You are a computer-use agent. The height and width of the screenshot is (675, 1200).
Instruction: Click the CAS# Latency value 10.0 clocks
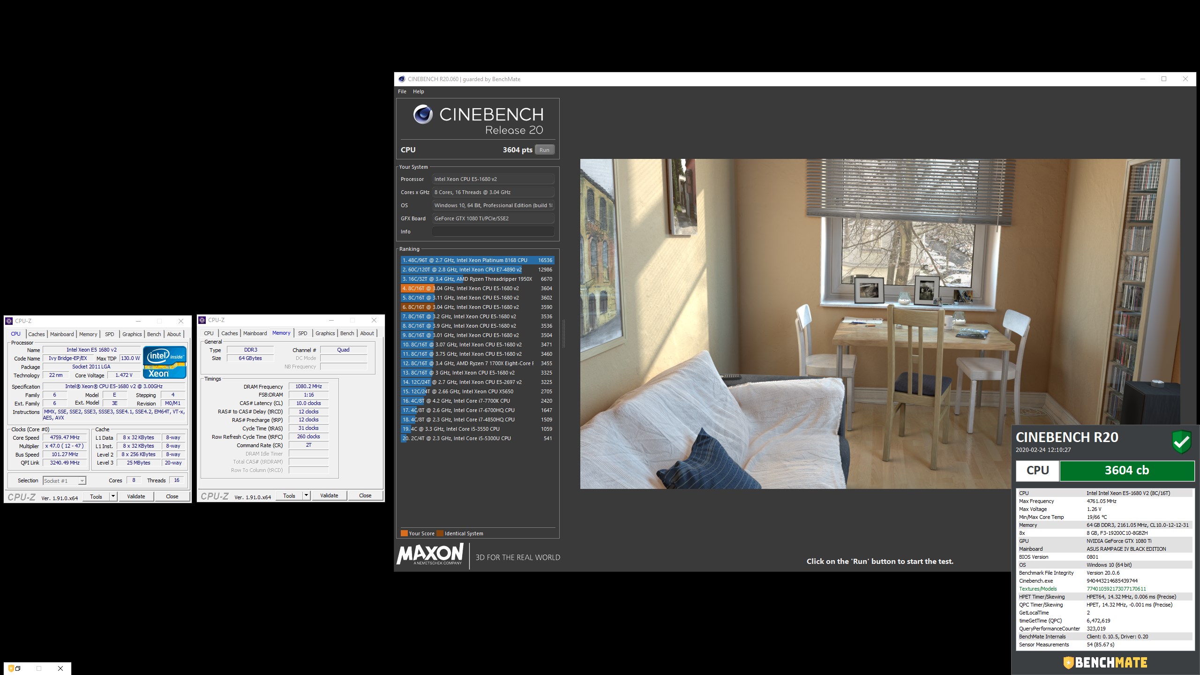click(x=308, y=403)
